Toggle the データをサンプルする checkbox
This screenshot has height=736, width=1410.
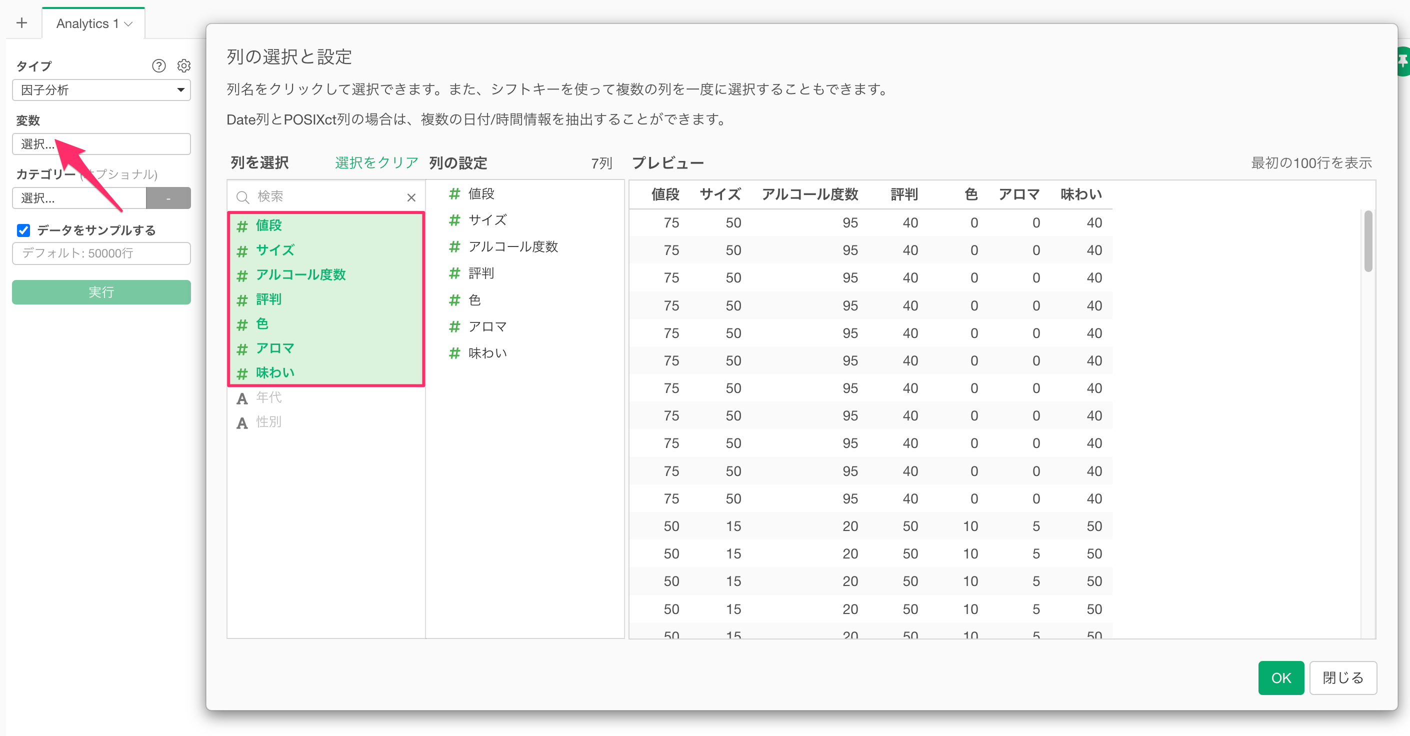23,230
